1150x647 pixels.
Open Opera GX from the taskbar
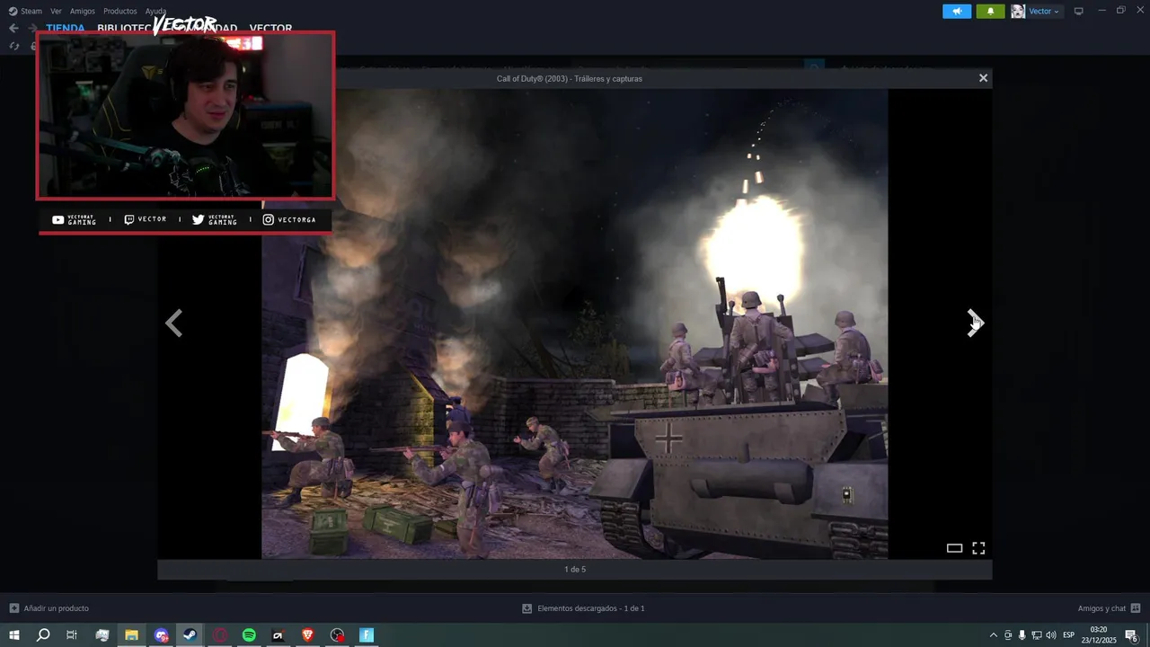(219, 635)
